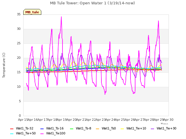186x139 pixels.
Task: Click the cyan Wat1_Tw+50 legend swatch
Action: [x=12, y=134]
